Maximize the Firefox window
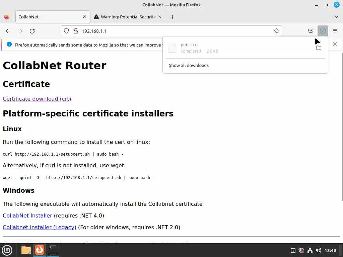343x257 pixels. click(x=326, y=5)
